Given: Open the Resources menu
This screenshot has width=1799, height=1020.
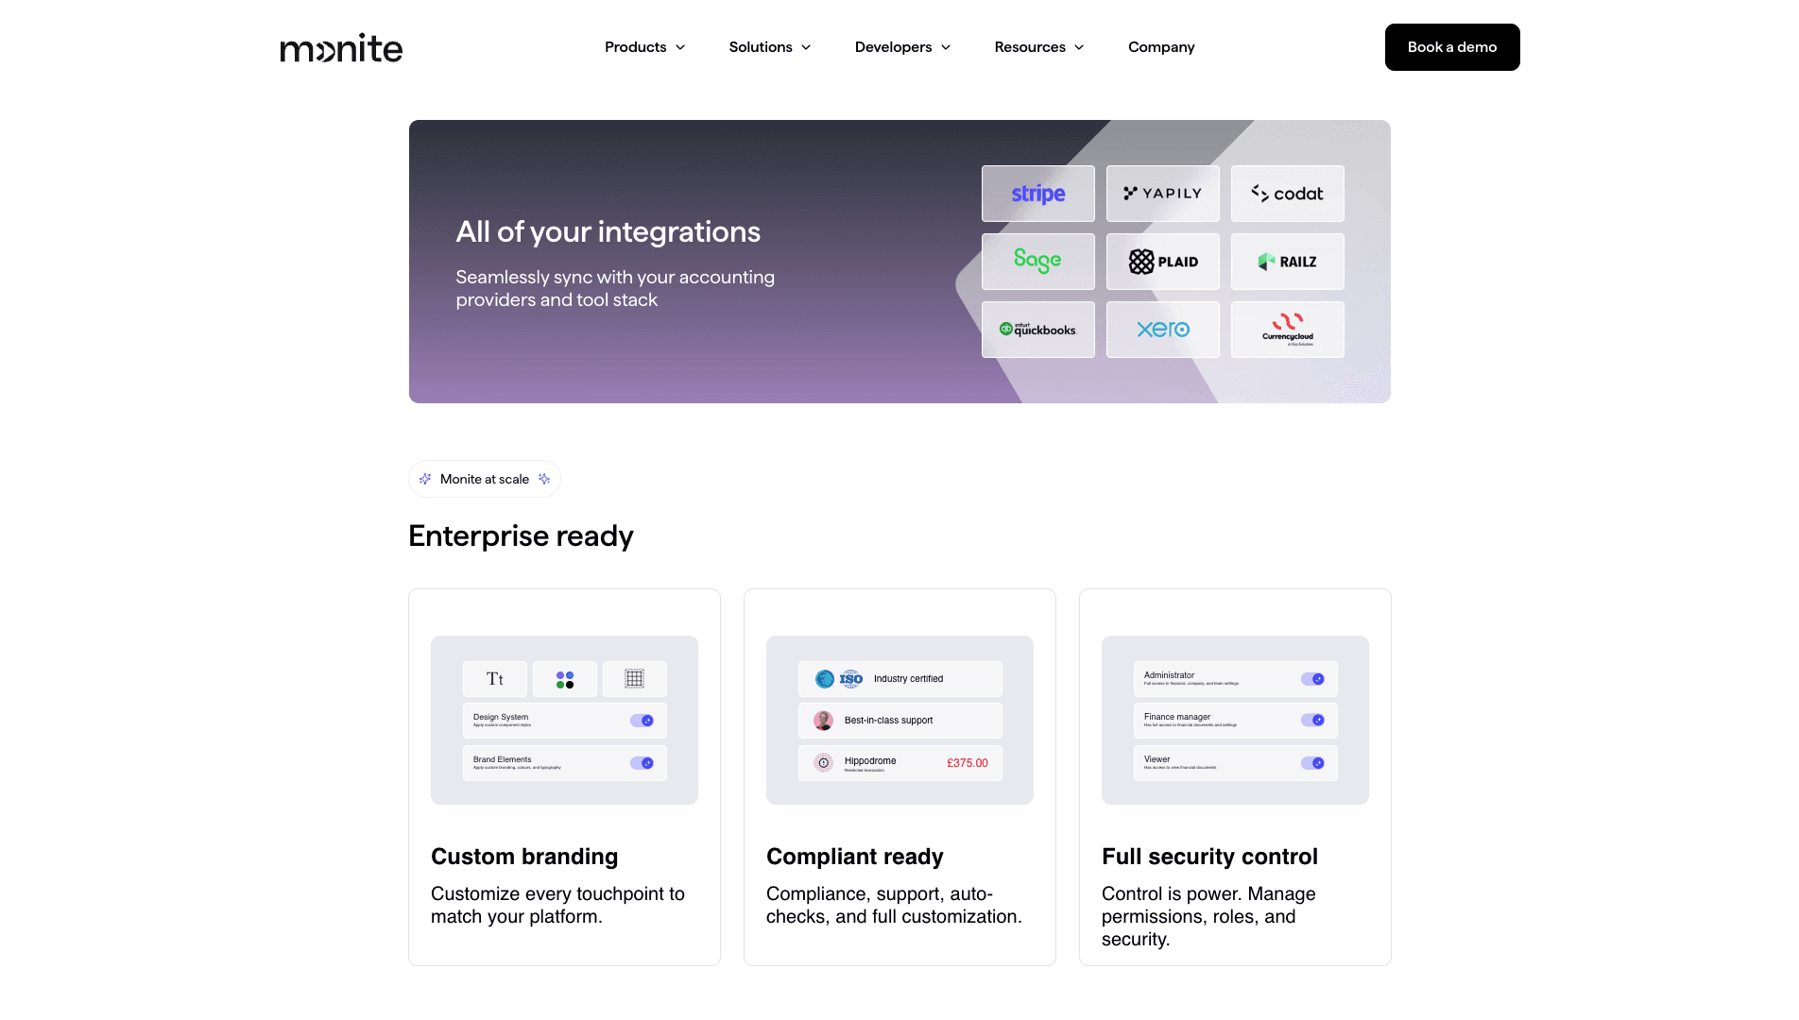Looking at the screenshot, I should point(1039,47).
